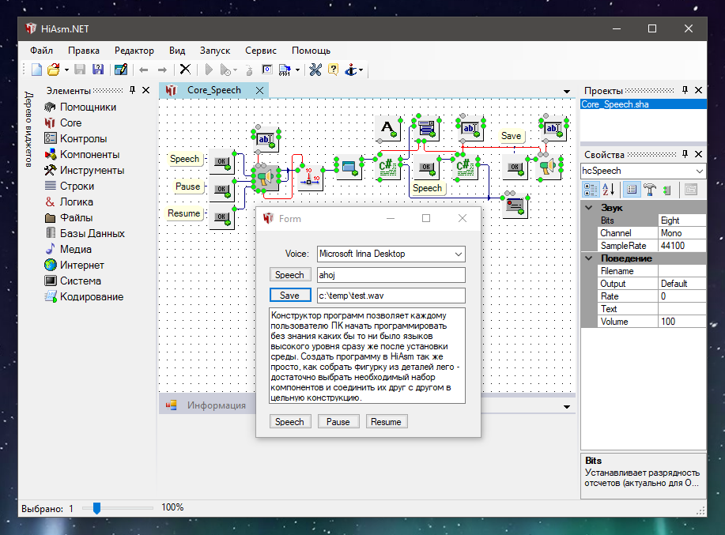This screenshot has width=725, height=535.
Task: Click the Save button in Form
Action: 289,296
